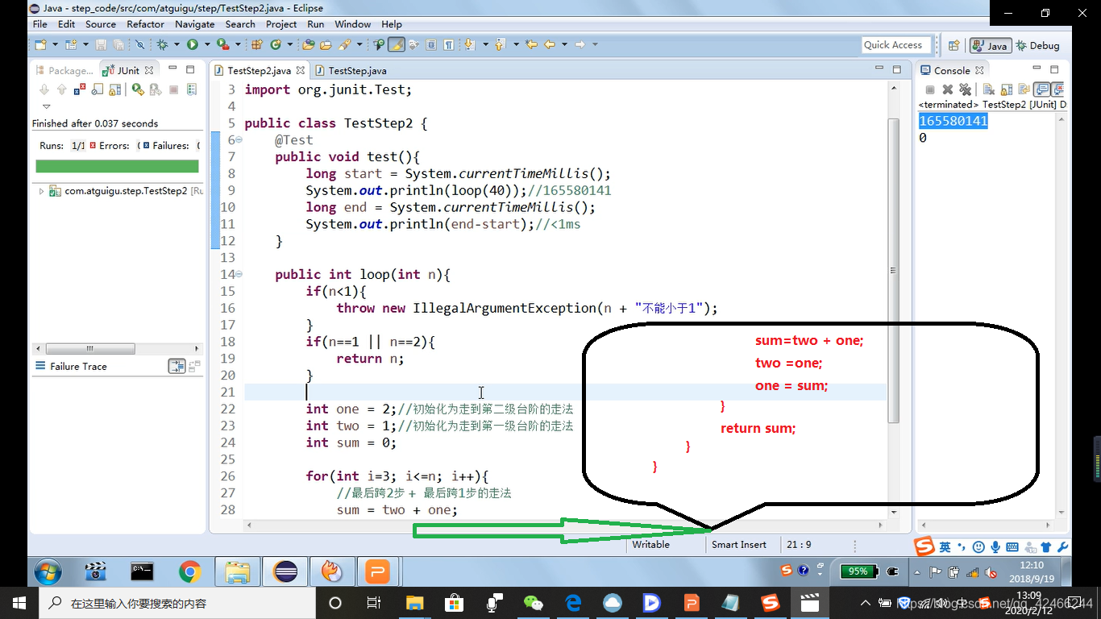This screenshot has width=1101, height=619.
Task: Open the Navigate menu
Action: (194, 24)
